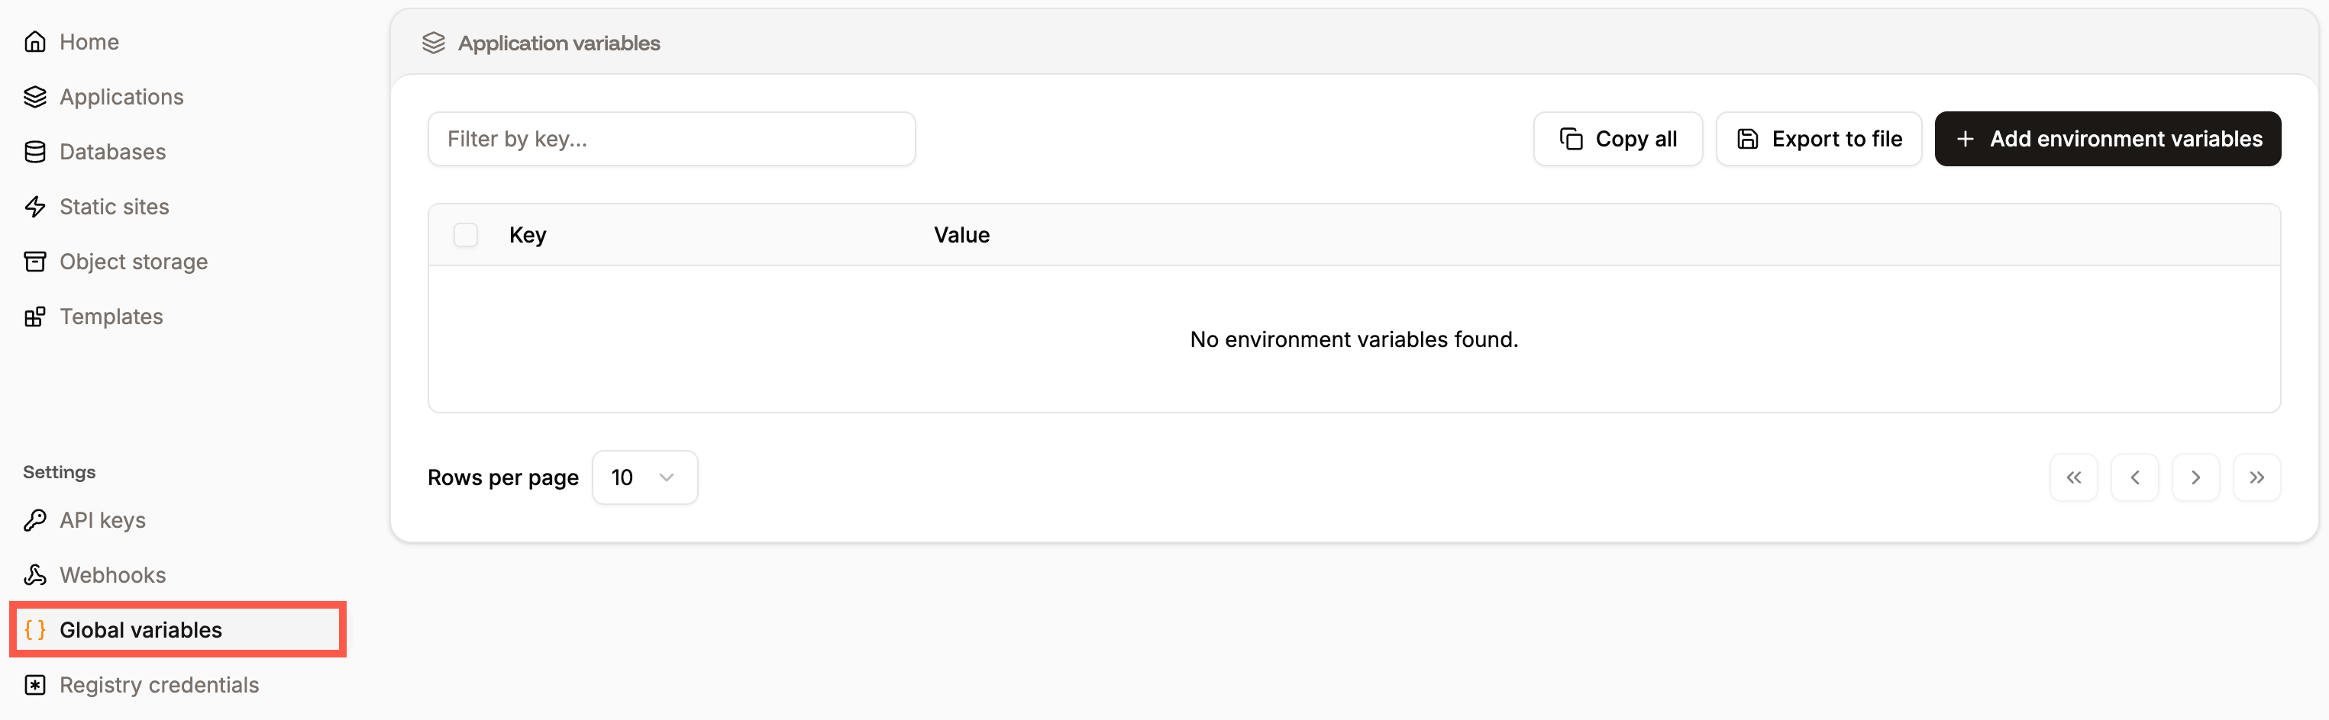
Task: Click the Global variables curly braces icon
Action: [36, 630]
